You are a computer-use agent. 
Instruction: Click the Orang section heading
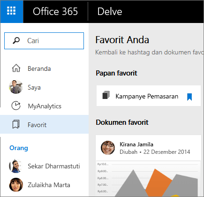coord(19,148)
